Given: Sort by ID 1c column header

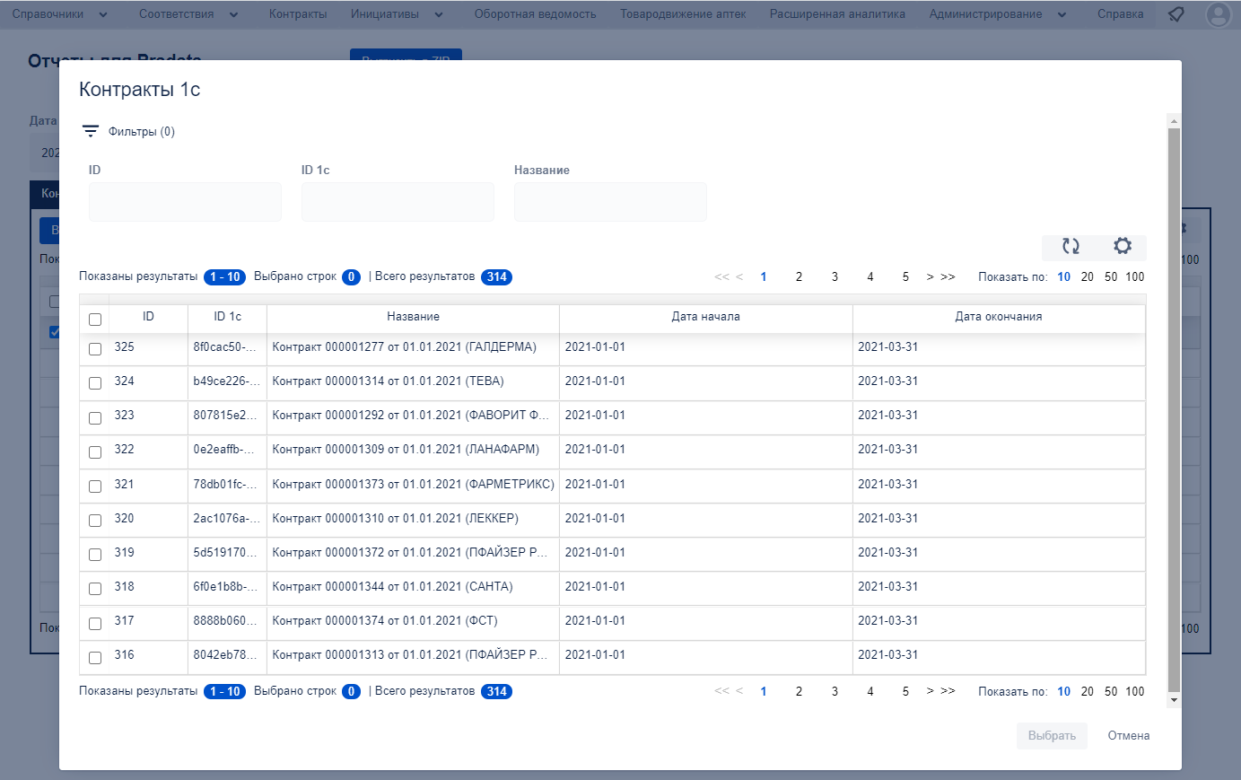Looking at the screenshot, I should [x=227, y=317].
